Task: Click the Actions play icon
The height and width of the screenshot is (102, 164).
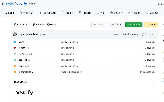Action: click(x=63, y=13)
